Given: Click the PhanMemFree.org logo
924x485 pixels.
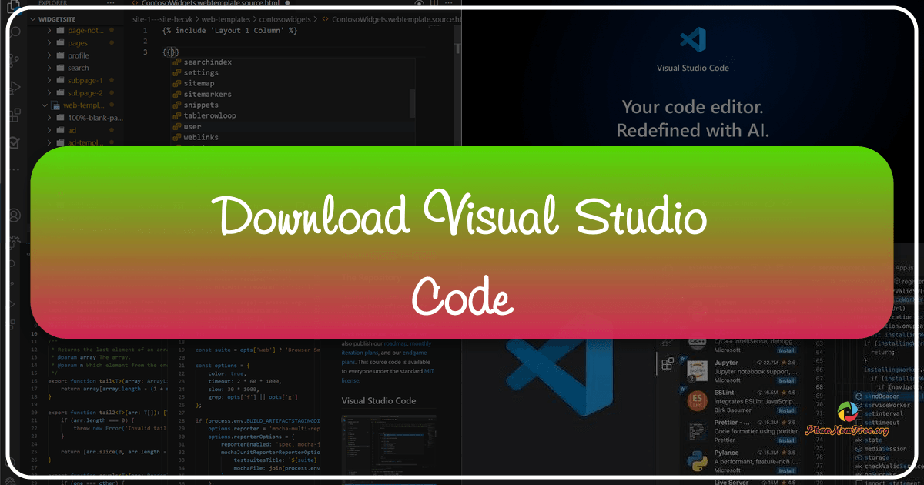Looking at the screenshot, I should [x=846, y=413].
